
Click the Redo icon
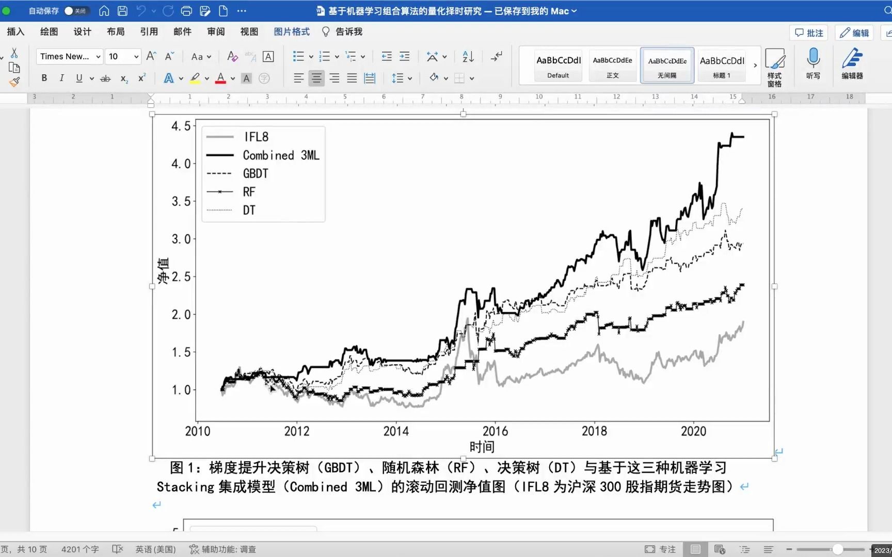coord(168,11)
